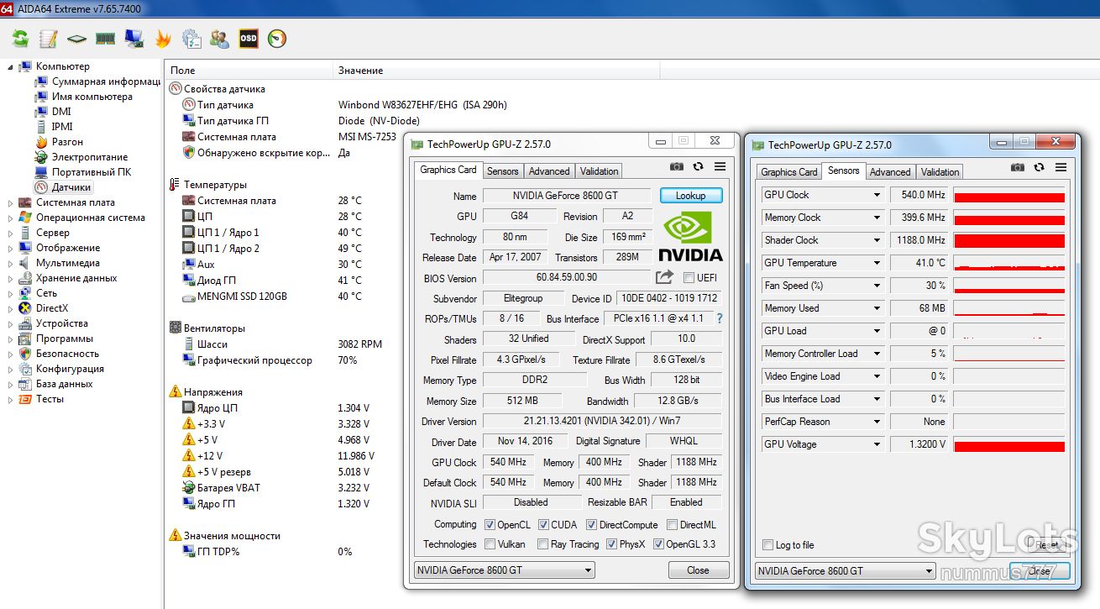Refresh the Graphics Card GPU-Z window
Viewport: 1100px width, 609px height.
coord(699,167)
